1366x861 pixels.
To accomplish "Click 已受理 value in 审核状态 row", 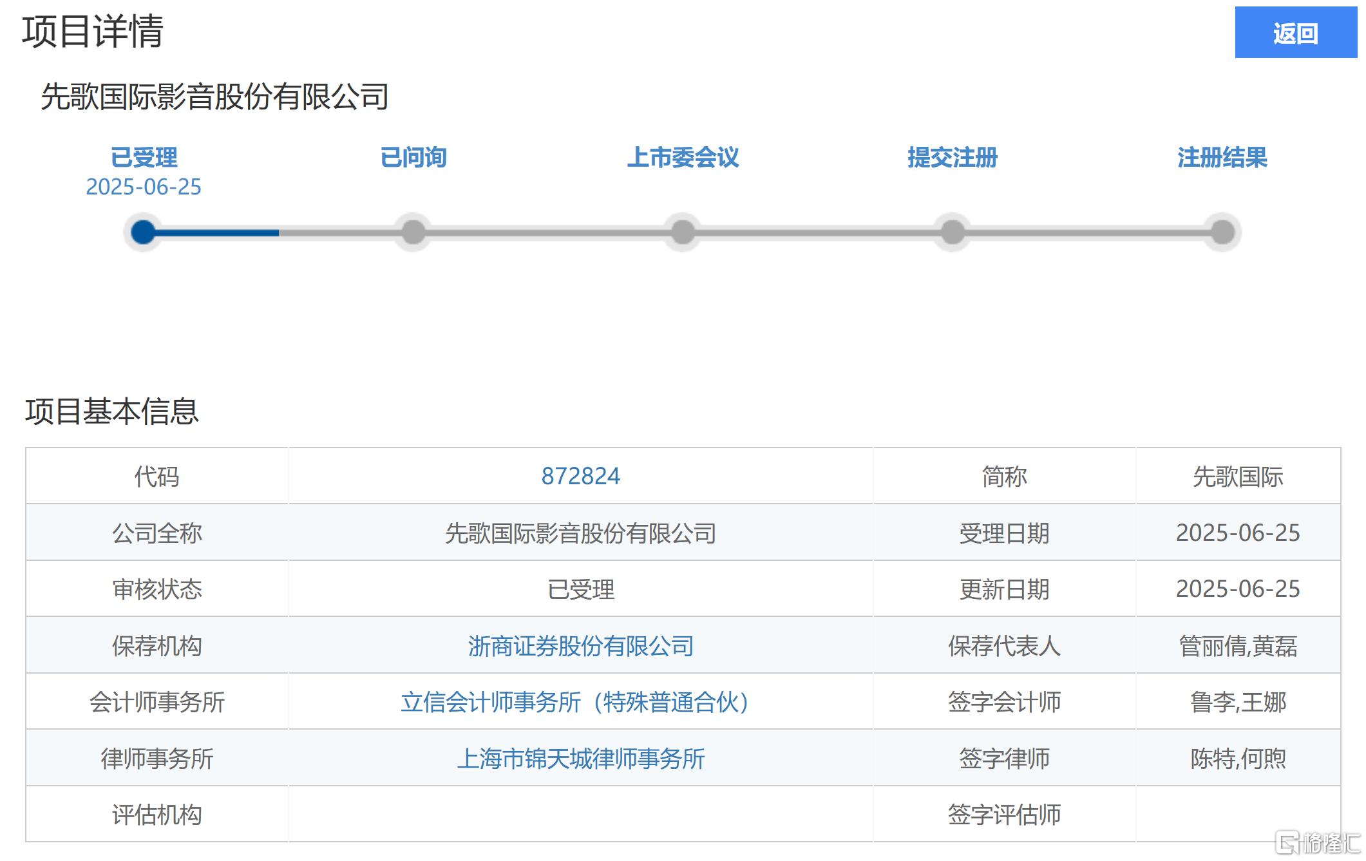I will pyautogui.click(x=580, y=589).
